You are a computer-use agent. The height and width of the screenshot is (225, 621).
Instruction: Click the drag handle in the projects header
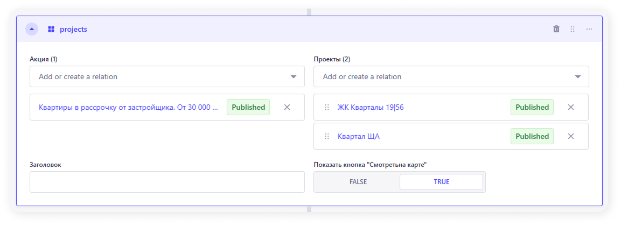tap(573, 29)
